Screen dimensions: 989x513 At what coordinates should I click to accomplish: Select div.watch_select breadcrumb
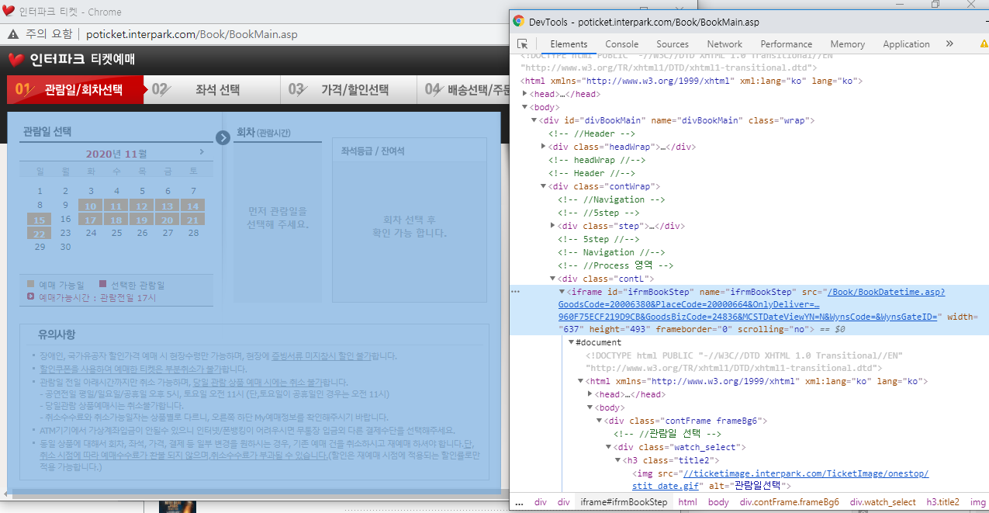pyautogui.click(x=883, y=502)
